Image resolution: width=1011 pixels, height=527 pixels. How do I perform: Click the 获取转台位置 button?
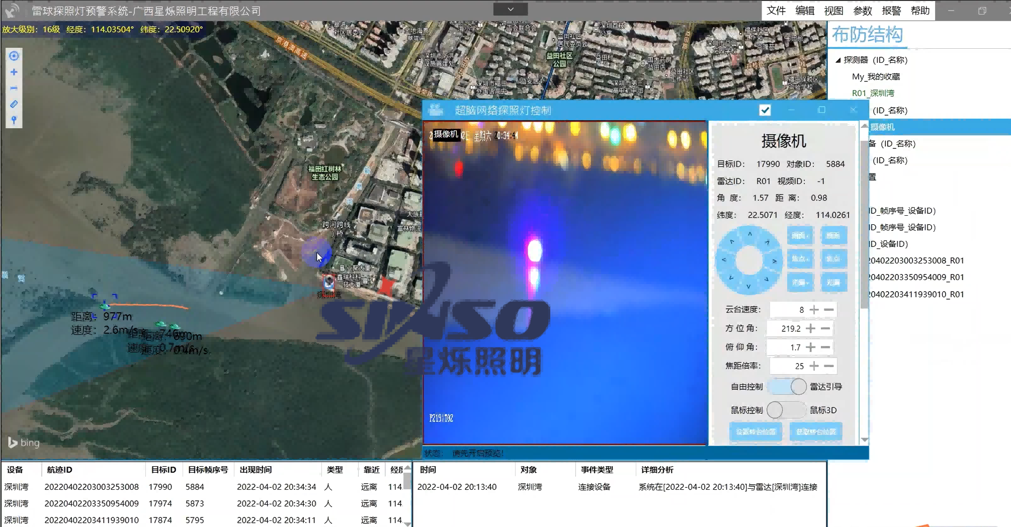[815, 432]
